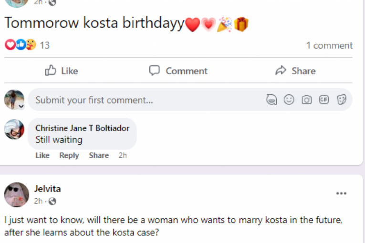Open Jelvita's profile from post header
The image size is (365, 243).
click(47, 189)
